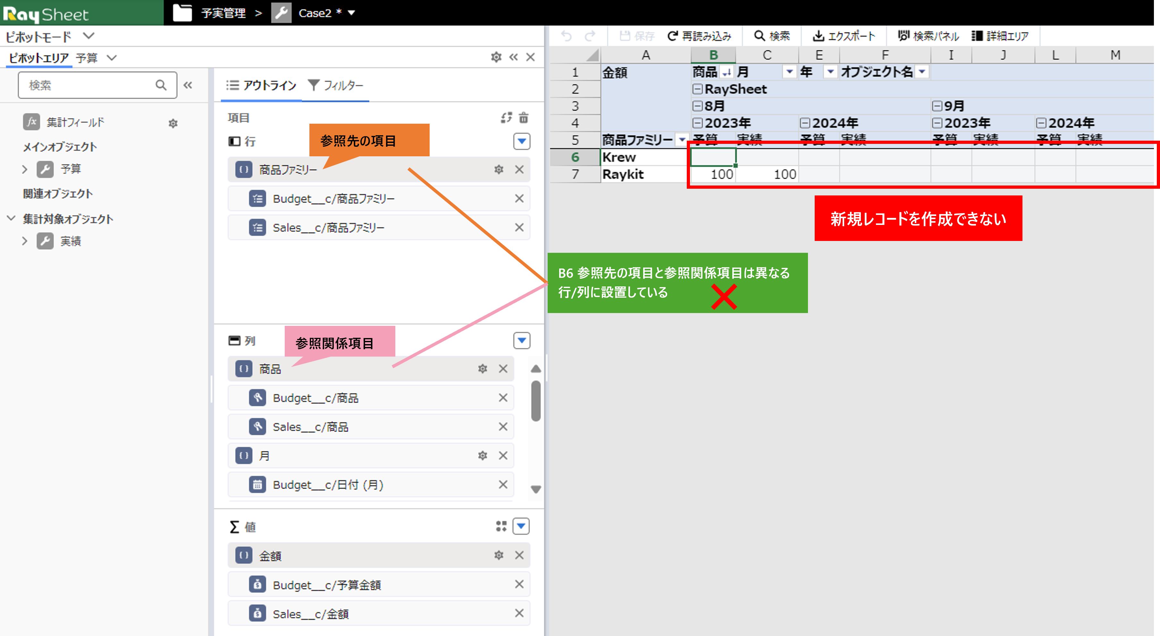
Task: Remove Budget__c/商品 field
Action: tap(503, 398)
